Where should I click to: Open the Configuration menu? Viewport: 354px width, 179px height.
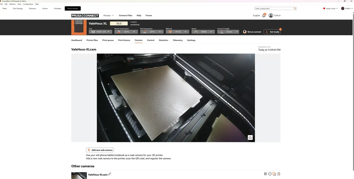click(28, 4)
